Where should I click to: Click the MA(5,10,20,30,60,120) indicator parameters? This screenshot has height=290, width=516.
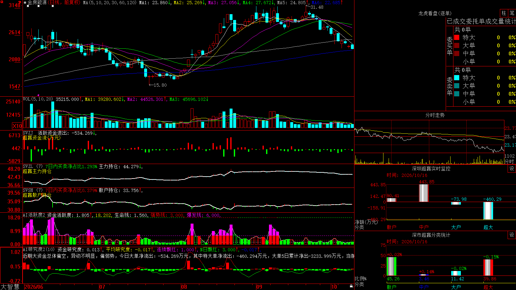(x=110, y=3)
